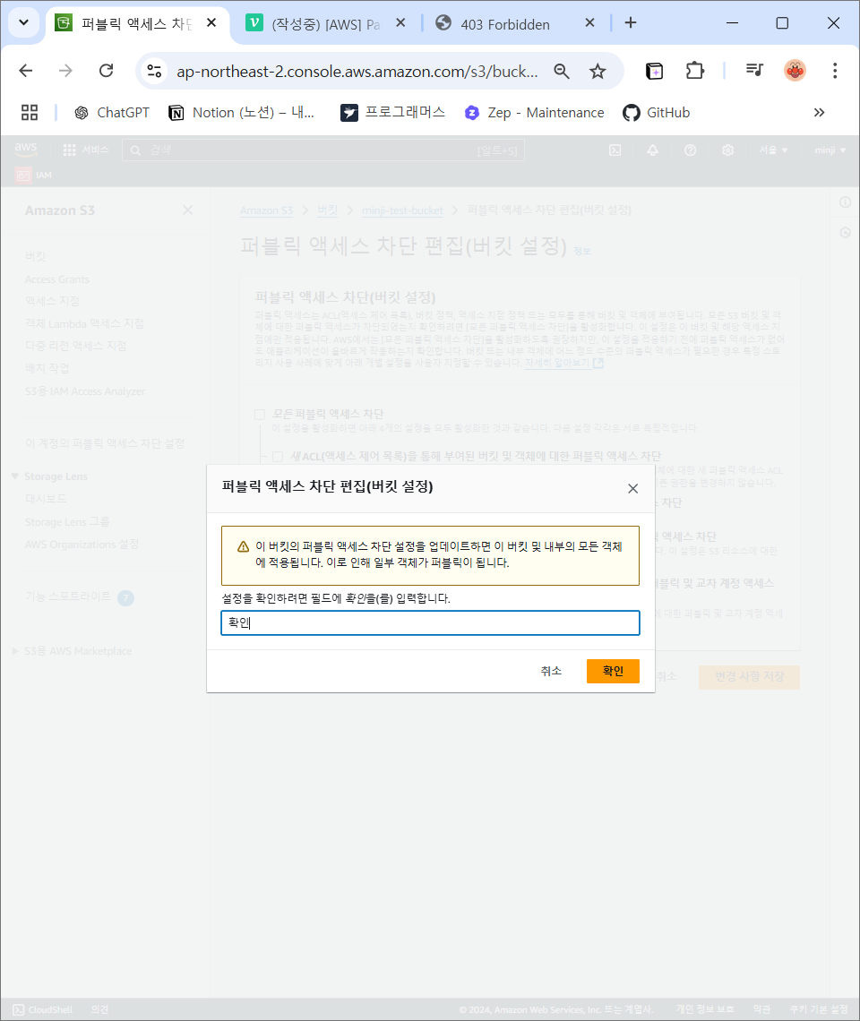Click the minji-test-bucket breadcrumb
860x1021 pixels.
click(x=402, y=210)
